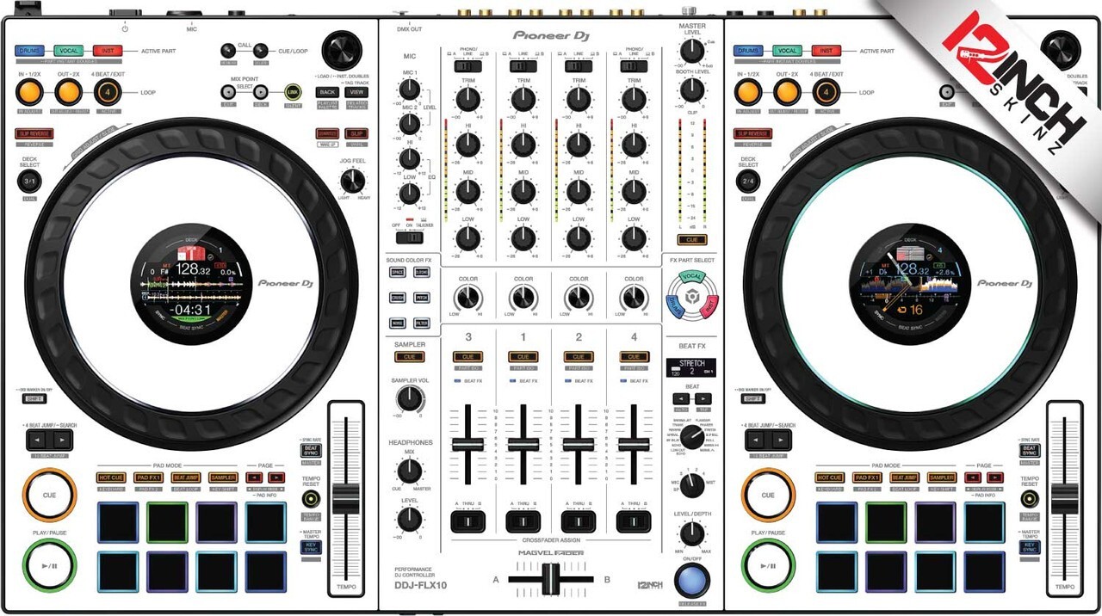Switch left deck with DECK SELECT 3/1
This screenshot has height=616, width=1102.
click(x=29, y=182)
